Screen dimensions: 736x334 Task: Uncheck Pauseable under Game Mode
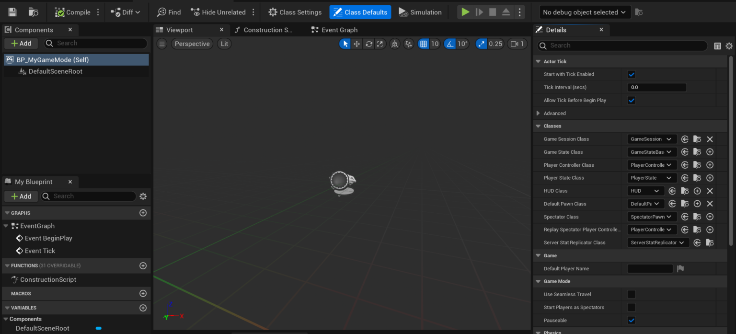pos(631,320)
